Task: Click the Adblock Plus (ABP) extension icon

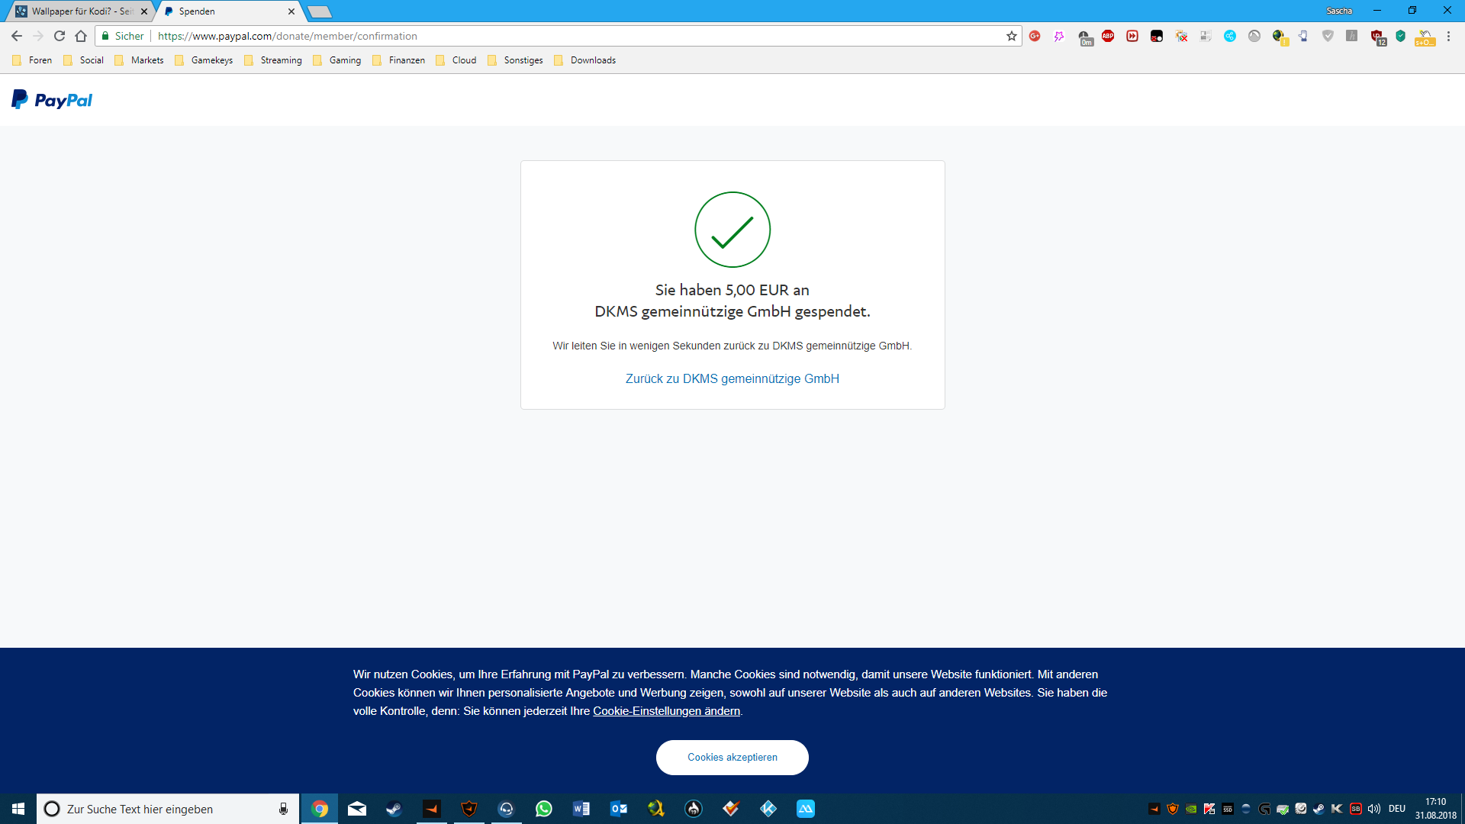Action: coord(1108,36)
